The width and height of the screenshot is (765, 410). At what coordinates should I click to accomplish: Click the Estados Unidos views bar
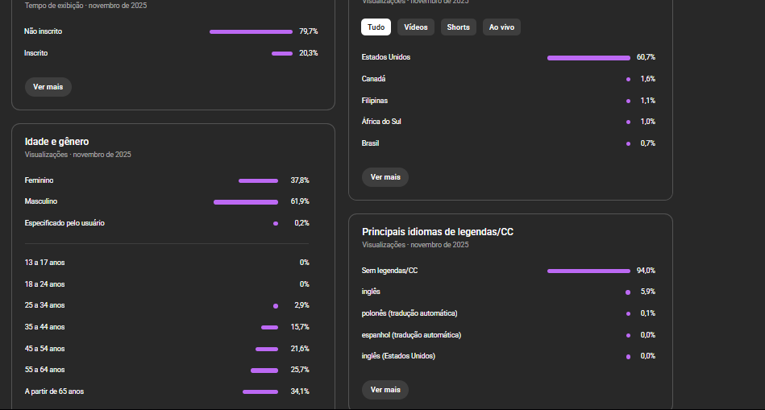point(588,58)
